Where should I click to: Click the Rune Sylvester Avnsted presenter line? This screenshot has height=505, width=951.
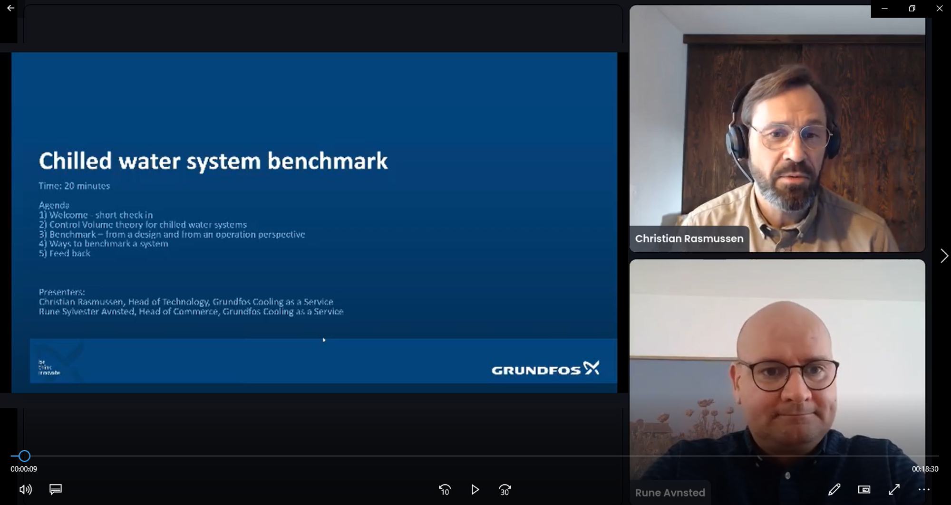point(191,312)
